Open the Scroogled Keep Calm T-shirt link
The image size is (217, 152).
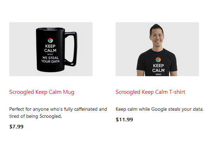[x=150, y=92]
